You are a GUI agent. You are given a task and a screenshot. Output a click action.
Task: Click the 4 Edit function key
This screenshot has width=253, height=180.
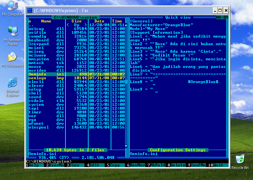coord(96,165)
